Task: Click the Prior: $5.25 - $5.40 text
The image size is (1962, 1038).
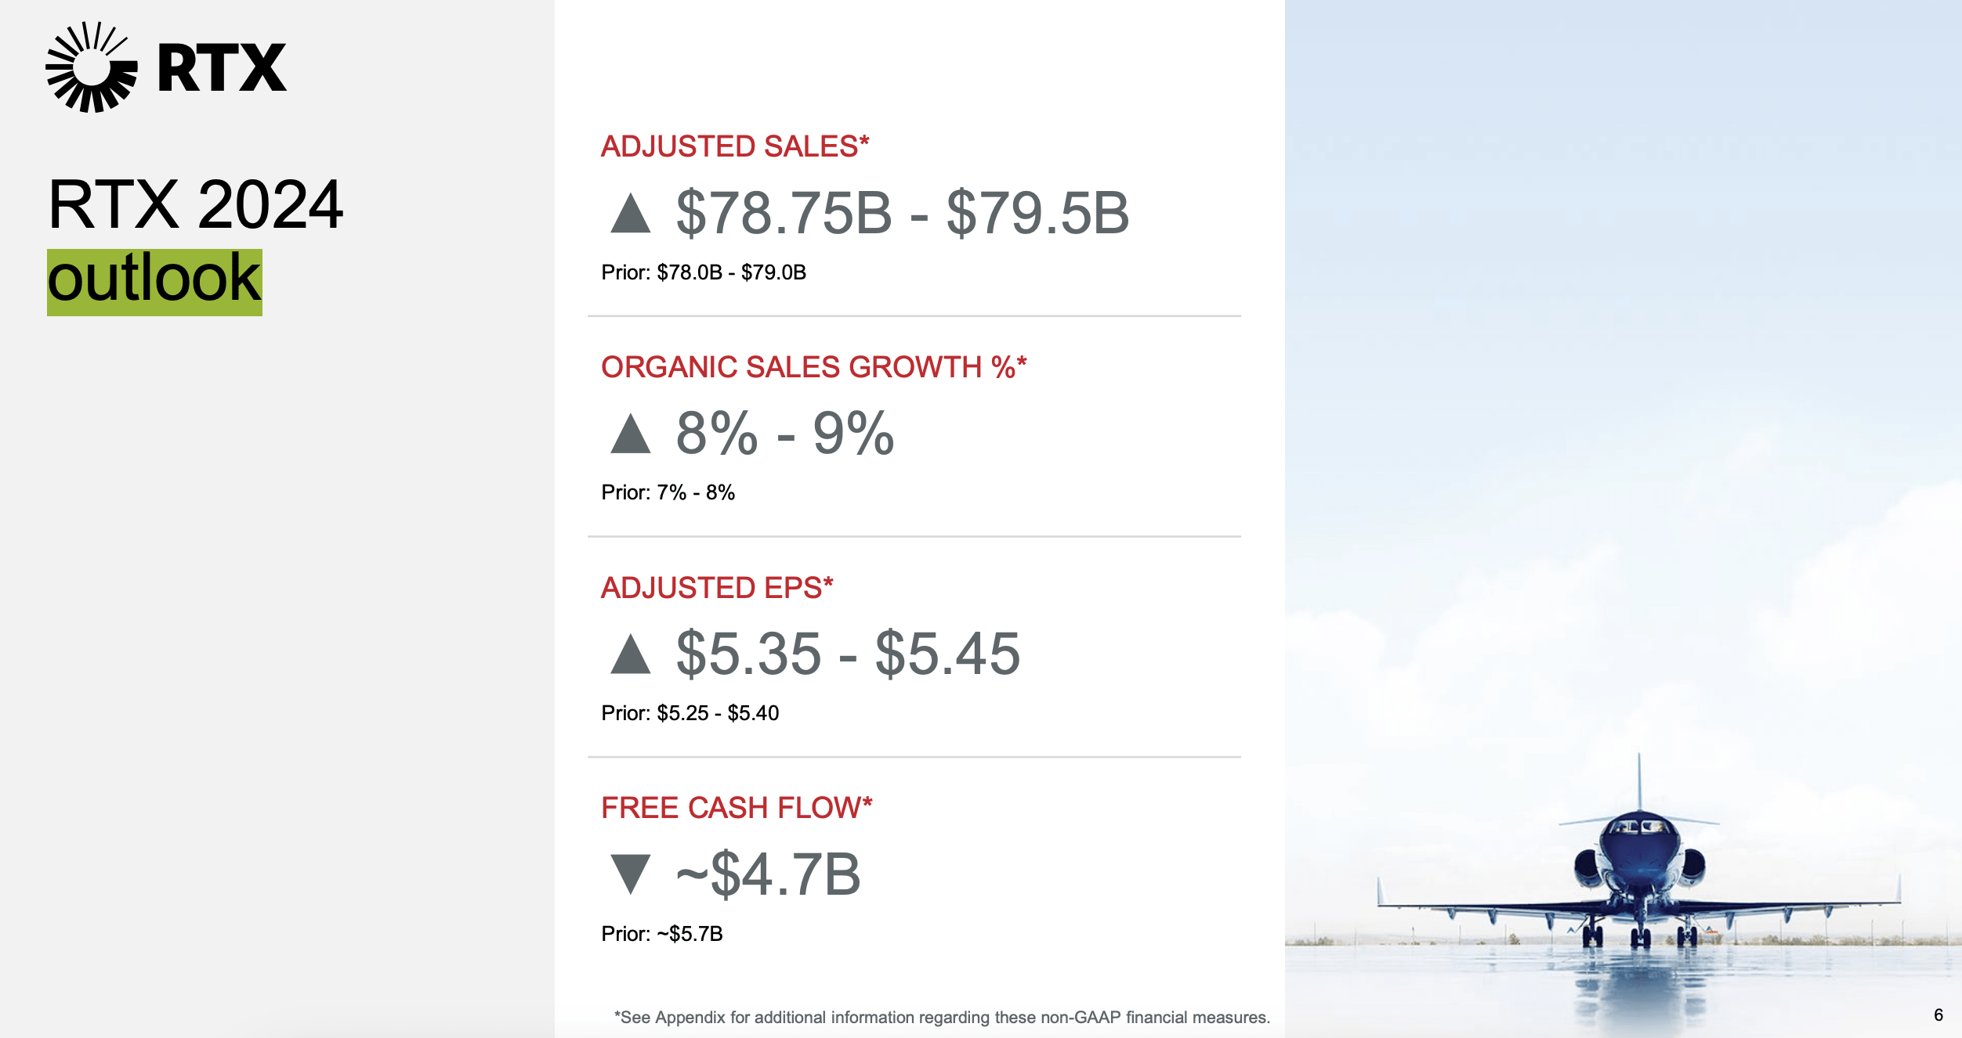Action: click(690, 713)
